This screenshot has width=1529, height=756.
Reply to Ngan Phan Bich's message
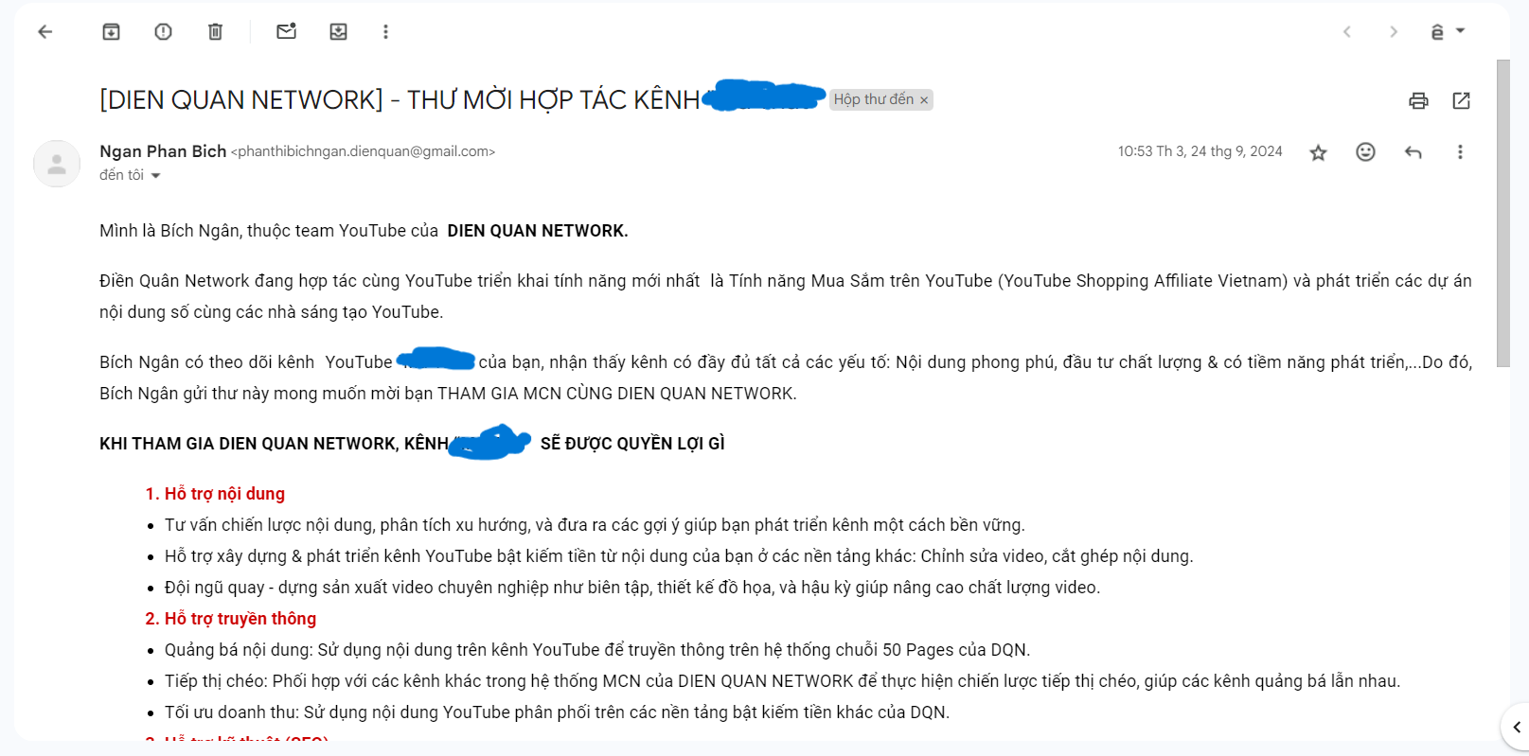click(x=1413, y=151)
